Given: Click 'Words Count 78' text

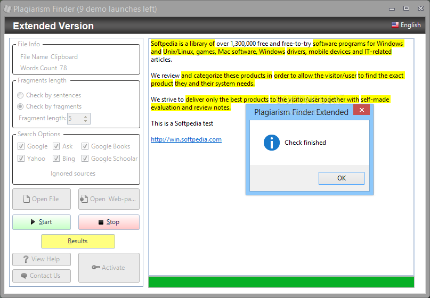Looking at the screenshot, I should (x=44, y=68).
